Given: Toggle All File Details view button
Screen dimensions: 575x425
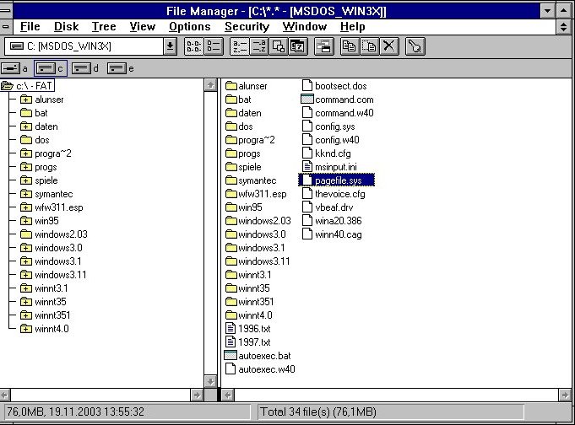Looking at the screenshot, I should 213,46.
